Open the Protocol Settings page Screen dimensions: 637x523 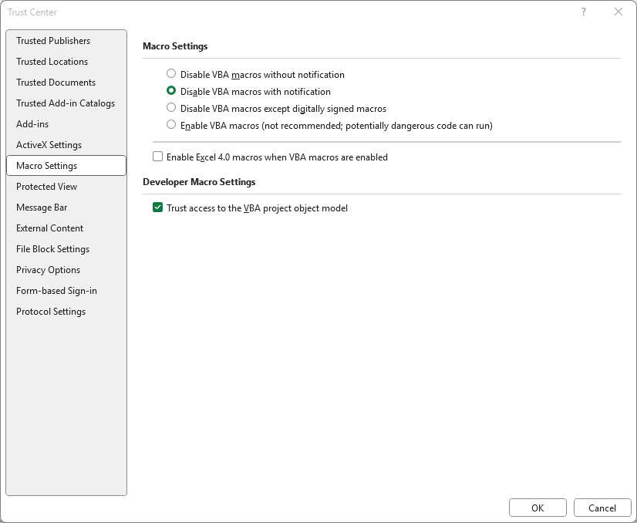(x=50, y=311)
